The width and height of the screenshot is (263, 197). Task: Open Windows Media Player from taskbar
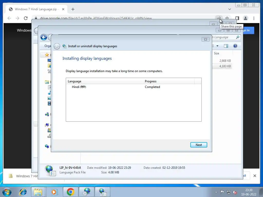[54, 192]
